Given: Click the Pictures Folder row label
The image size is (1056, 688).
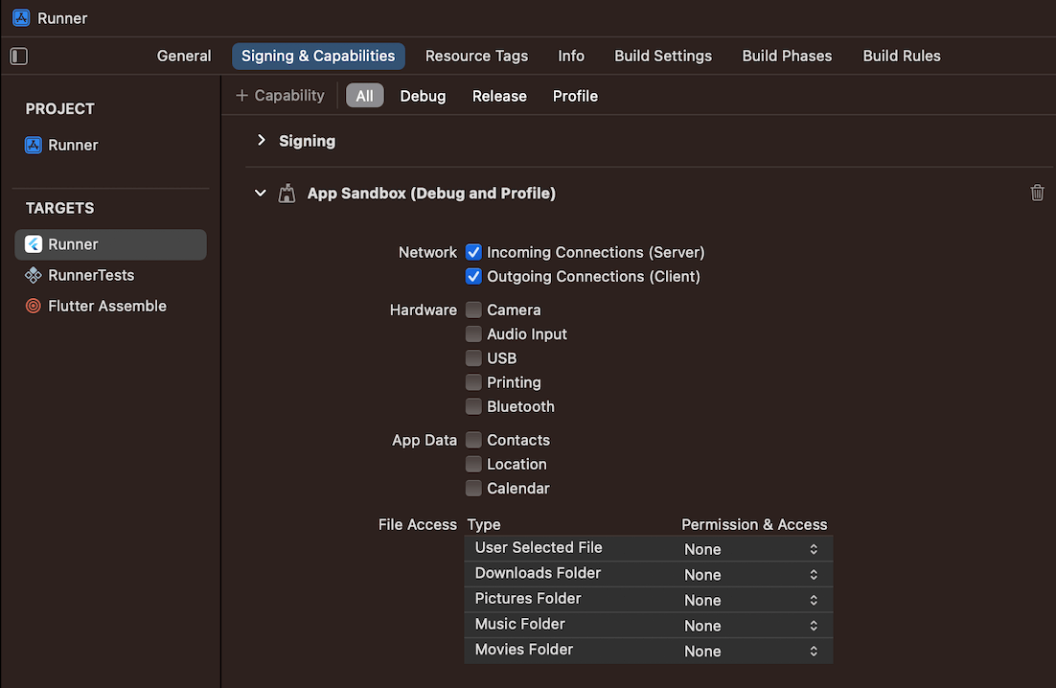Looking at the screenshot, I should pos(527,599).
